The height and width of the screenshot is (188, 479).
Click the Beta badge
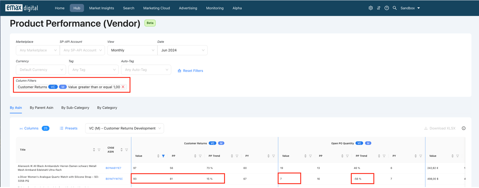[x=150, y=23]
